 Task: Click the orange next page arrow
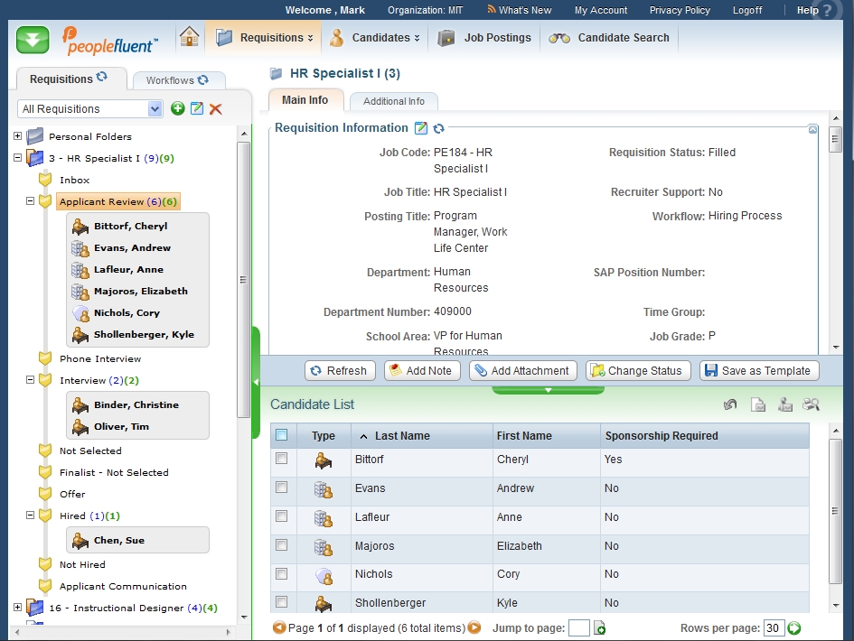[474, 627]
